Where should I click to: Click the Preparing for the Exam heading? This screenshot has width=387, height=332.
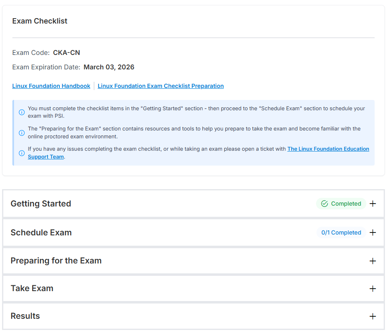(56, 261)
